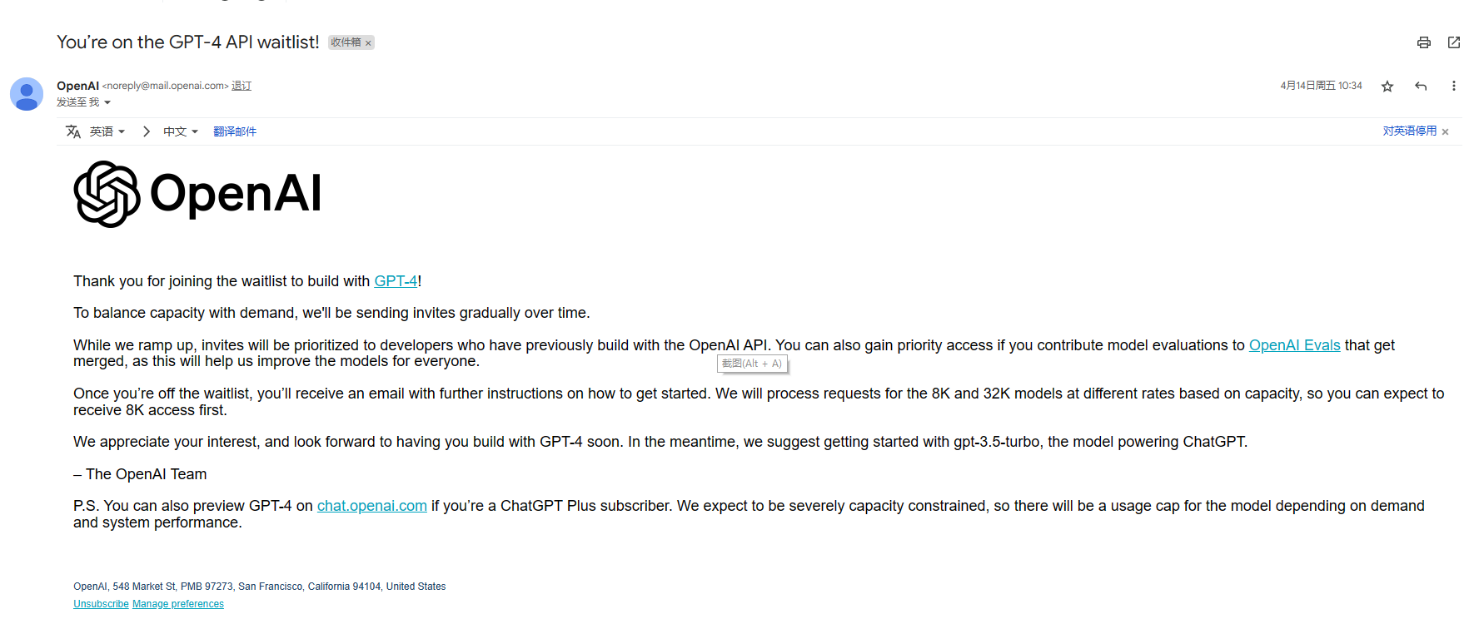The image size is (1474, 619).
Task: Open the GPT-4 hyperlink
Action: (x=396, y=281)
